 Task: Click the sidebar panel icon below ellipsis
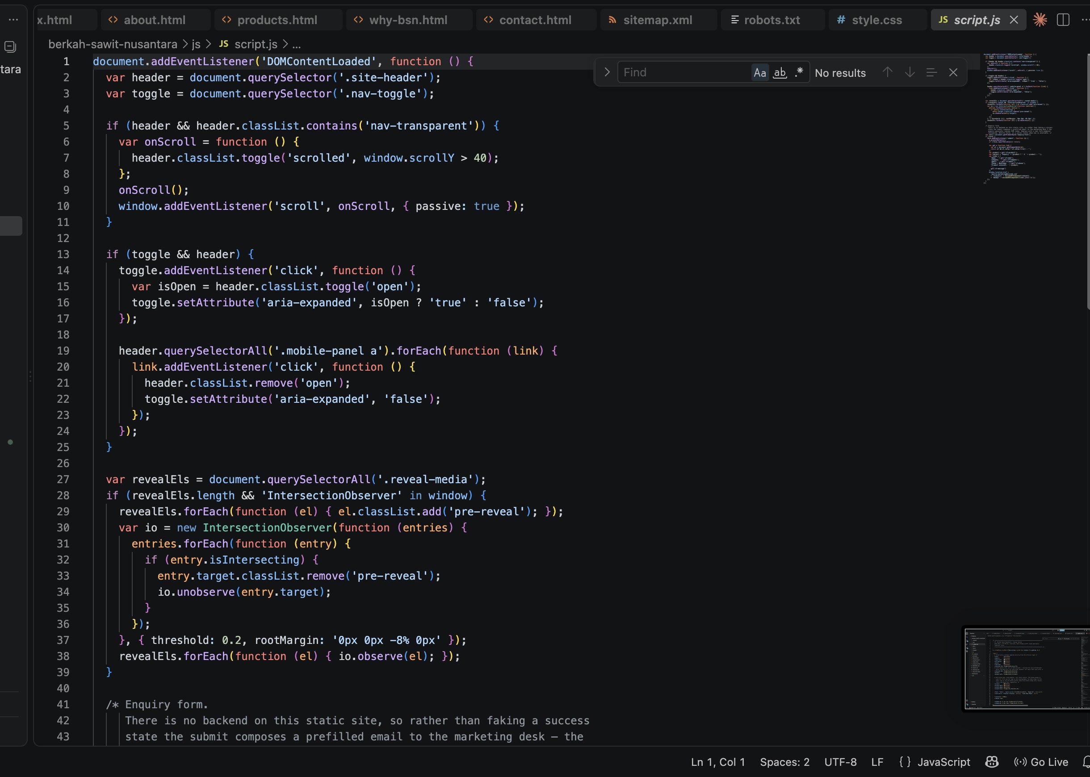10,46
